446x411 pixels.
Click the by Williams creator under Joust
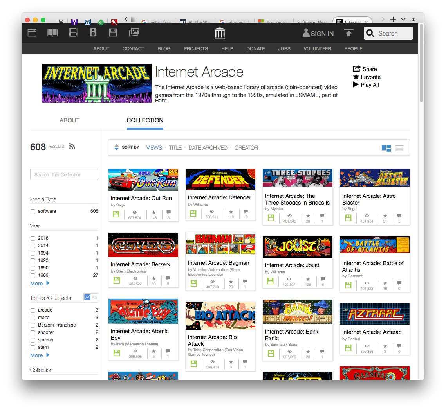pos(275,272)
